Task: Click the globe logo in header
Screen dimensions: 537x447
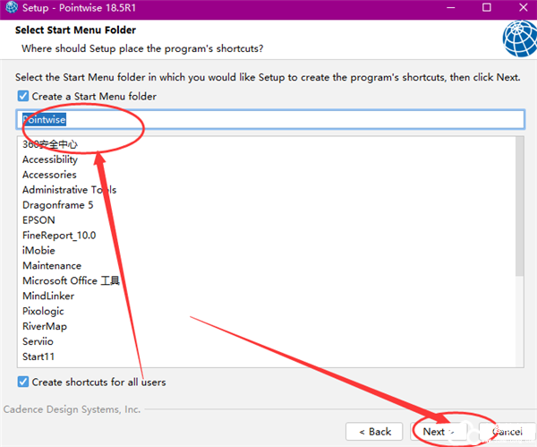Action: pyautogui.click(x=520, y=39)
